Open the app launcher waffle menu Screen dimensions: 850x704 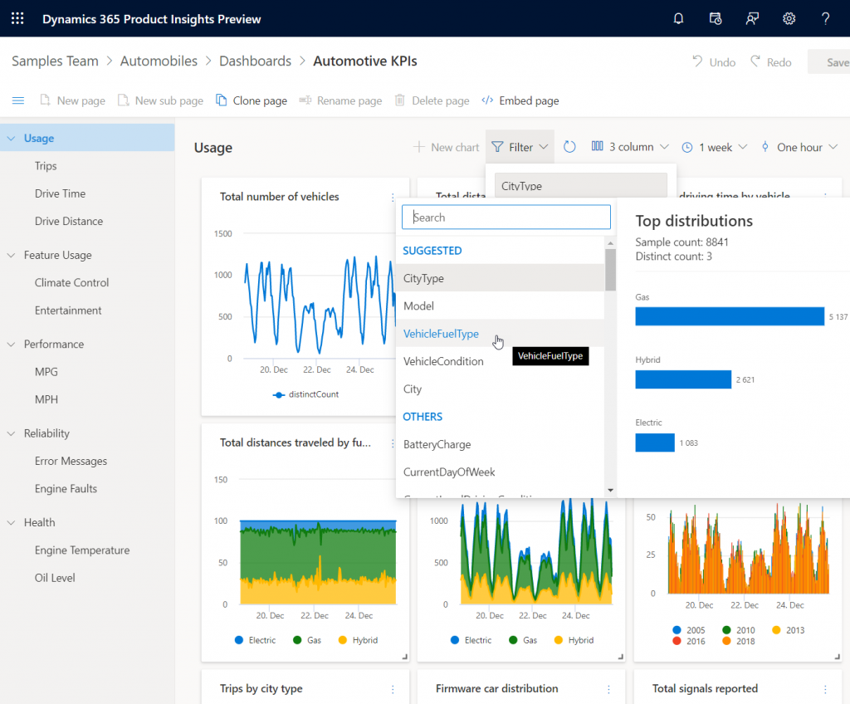17,18
